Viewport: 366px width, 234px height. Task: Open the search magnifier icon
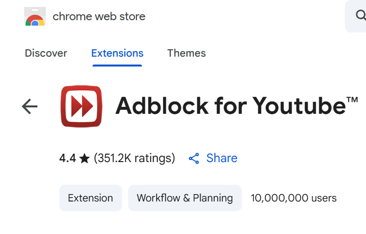click(361, 16)
